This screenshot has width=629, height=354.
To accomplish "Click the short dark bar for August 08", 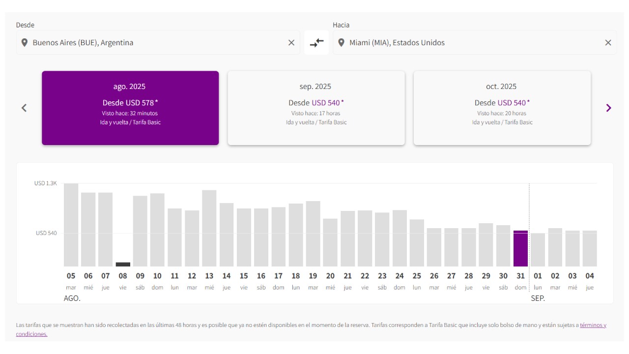I will (x=123, y=264).
